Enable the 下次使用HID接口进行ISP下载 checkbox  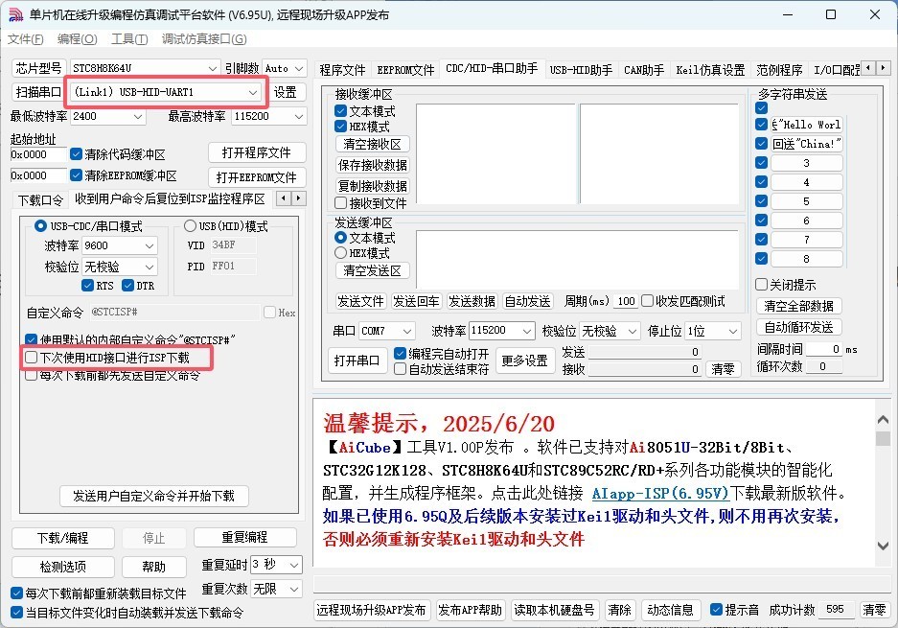(x=30, y=357)
